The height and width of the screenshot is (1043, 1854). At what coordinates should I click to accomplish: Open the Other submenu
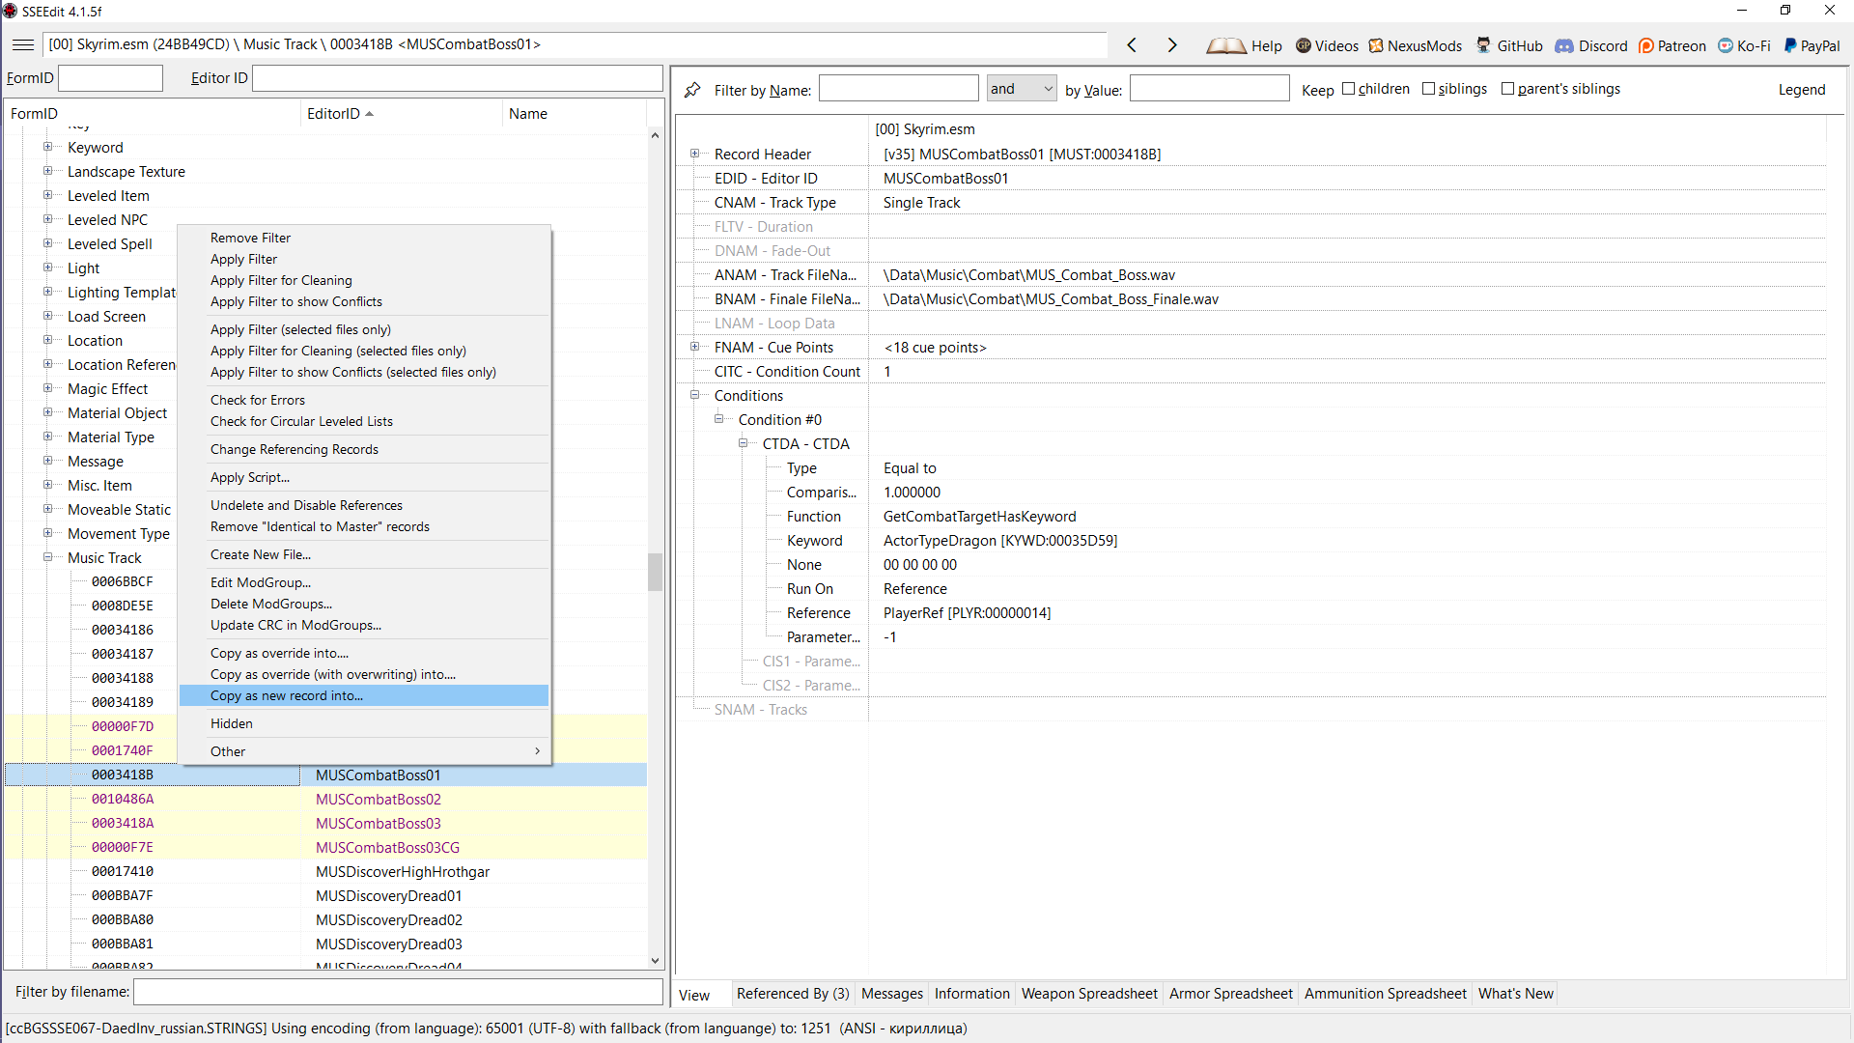pos(364,751)
